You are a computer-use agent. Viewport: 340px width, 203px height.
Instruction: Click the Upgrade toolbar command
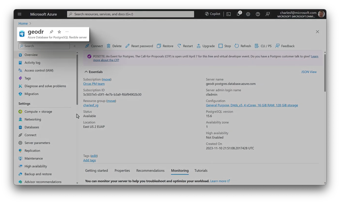[x=206, y=46]
